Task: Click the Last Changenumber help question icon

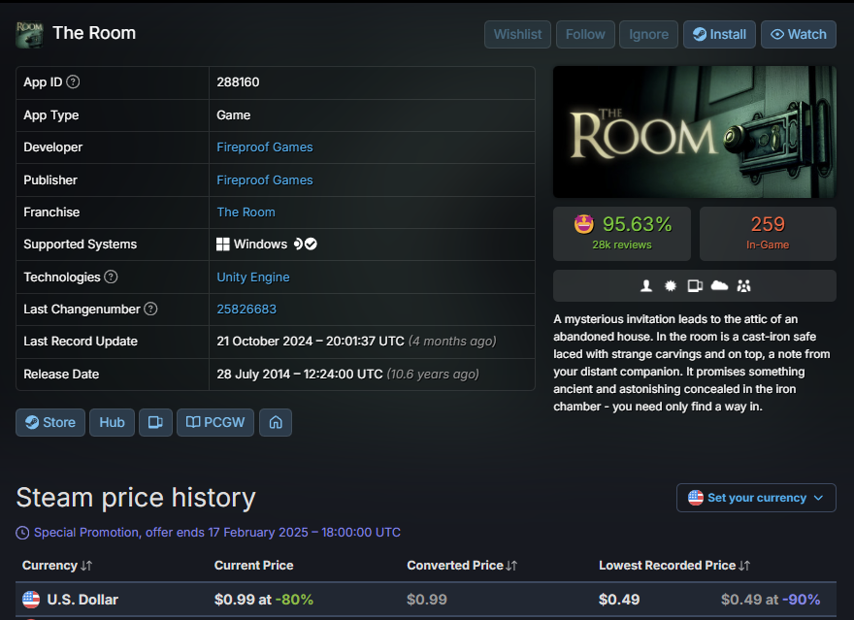Action: [x=150, y=309]
